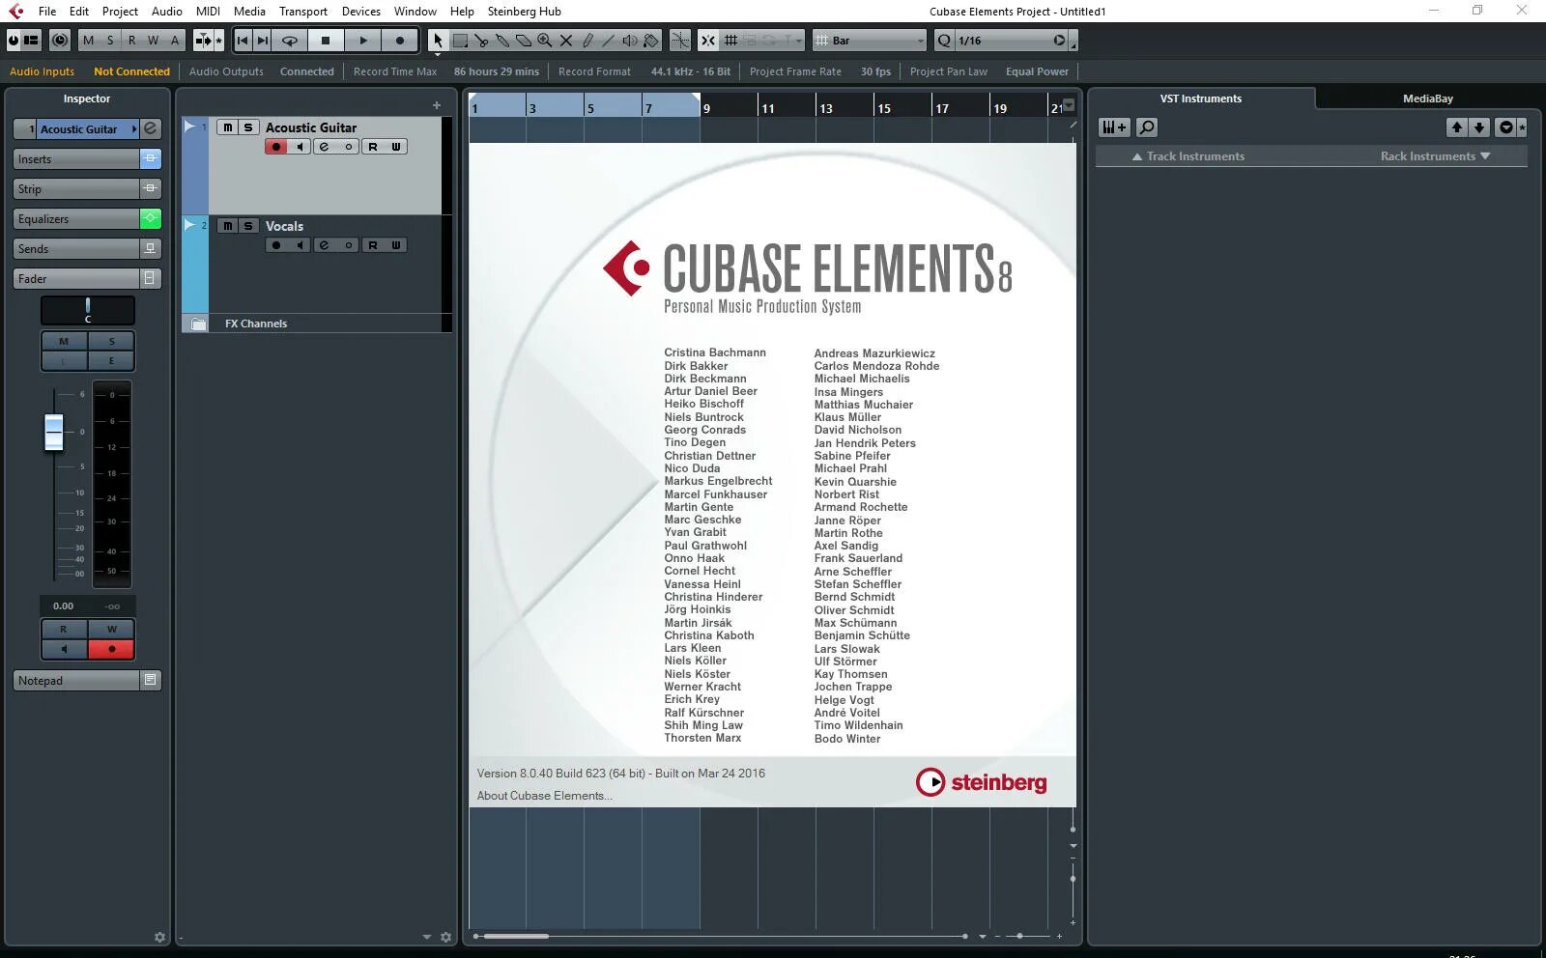The image size is (1546, 958).
Task: Toggle Snap on the toolbar
Action: click(x=708, y=41)
